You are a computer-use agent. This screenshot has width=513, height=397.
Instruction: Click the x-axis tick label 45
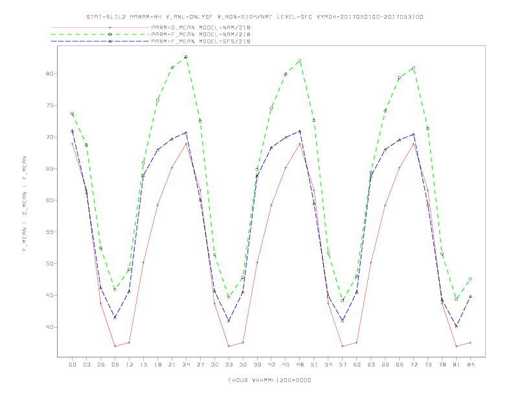coord(286,365)
